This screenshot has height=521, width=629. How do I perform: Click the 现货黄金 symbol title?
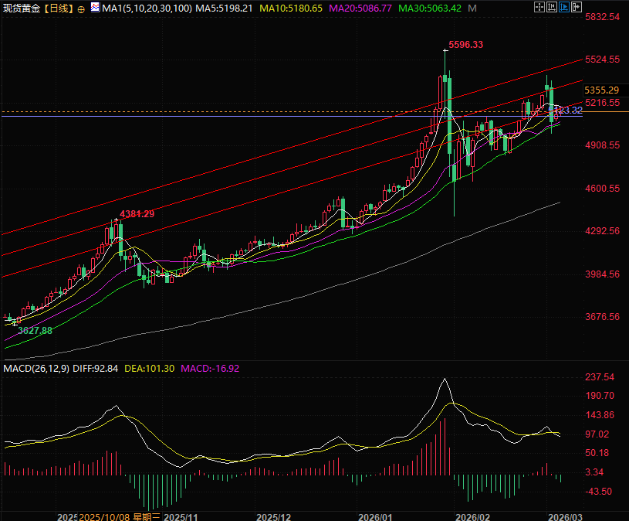(22, 8)
